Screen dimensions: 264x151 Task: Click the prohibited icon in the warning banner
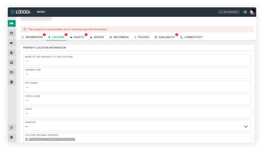pos(25,29)
